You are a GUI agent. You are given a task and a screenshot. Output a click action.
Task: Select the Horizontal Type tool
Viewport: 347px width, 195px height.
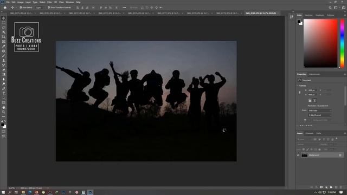tap(4, 93)
